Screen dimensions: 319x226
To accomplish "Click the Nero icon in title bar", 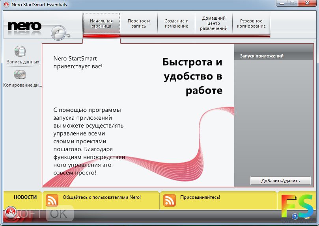I will pos(6,4).
